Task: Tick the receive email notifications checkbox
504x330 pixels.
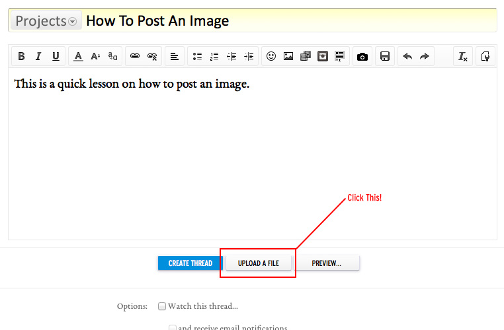Action: click(x=173, y=327)
